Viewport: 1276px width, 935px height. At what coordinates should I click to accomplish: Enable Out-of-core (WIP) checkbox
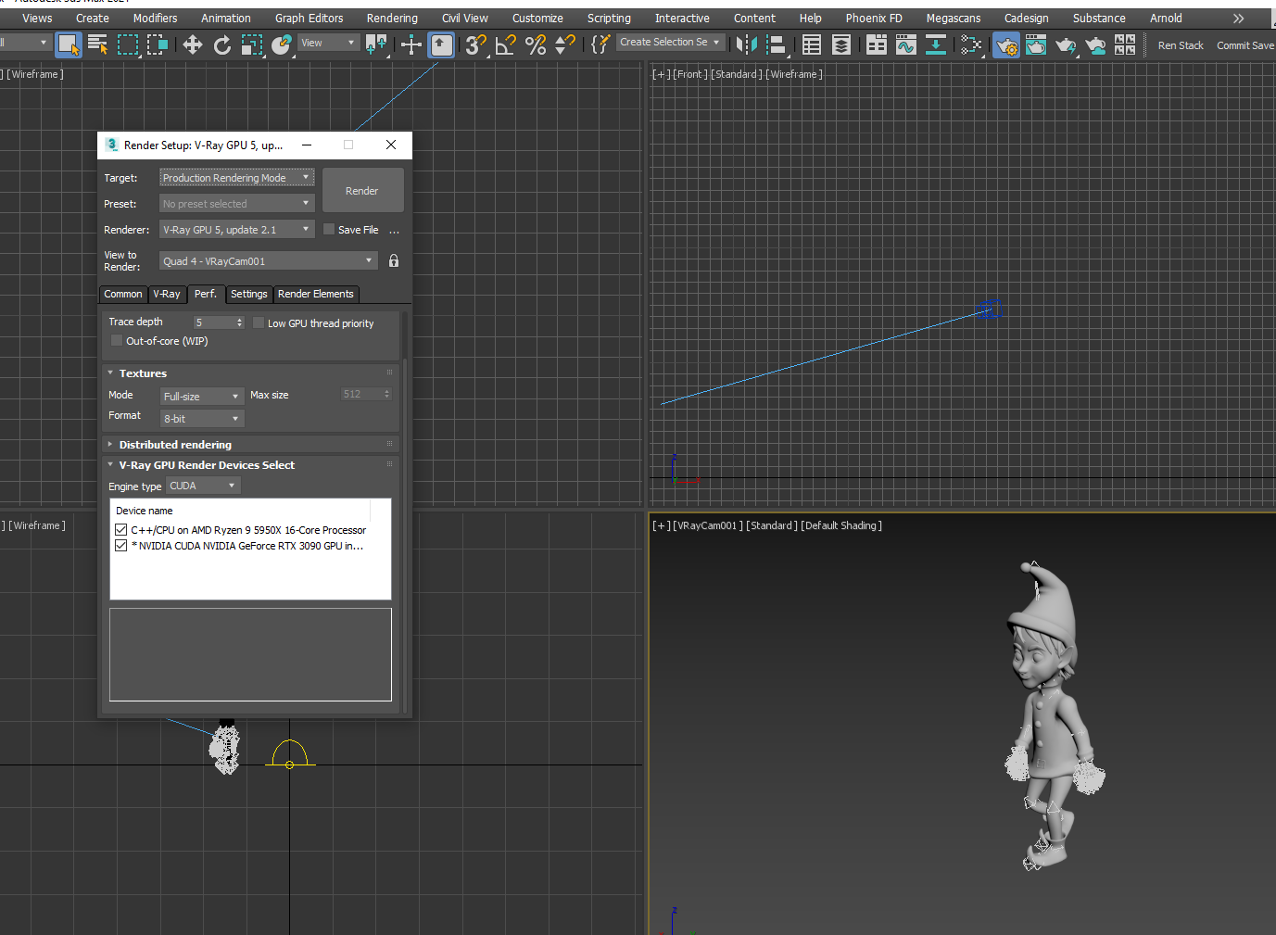tap(117, 341)
